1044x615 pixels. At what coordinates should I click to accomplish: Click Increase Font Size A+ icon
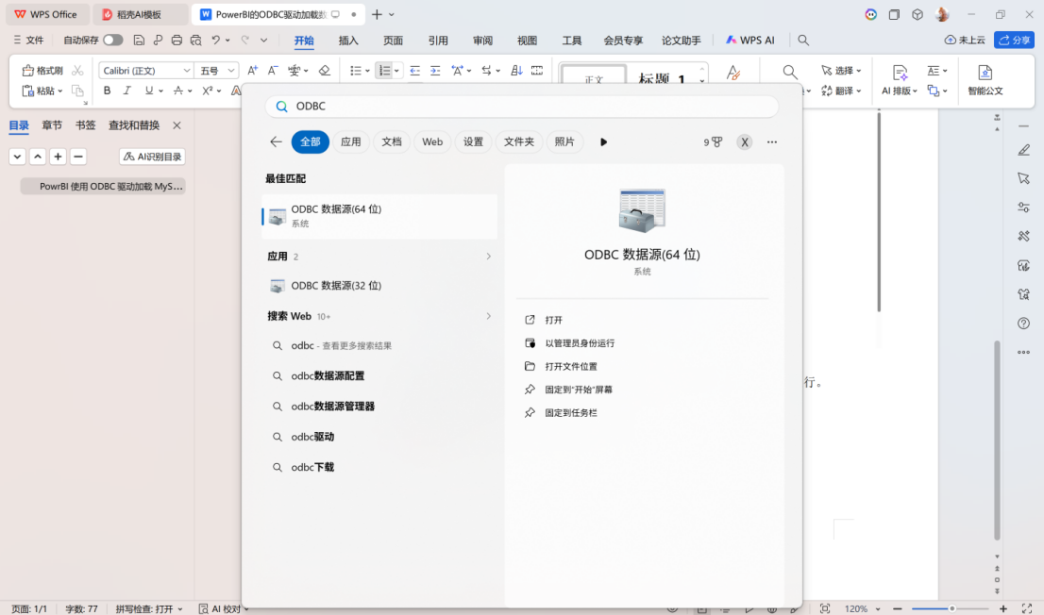[x=252, y=71]
